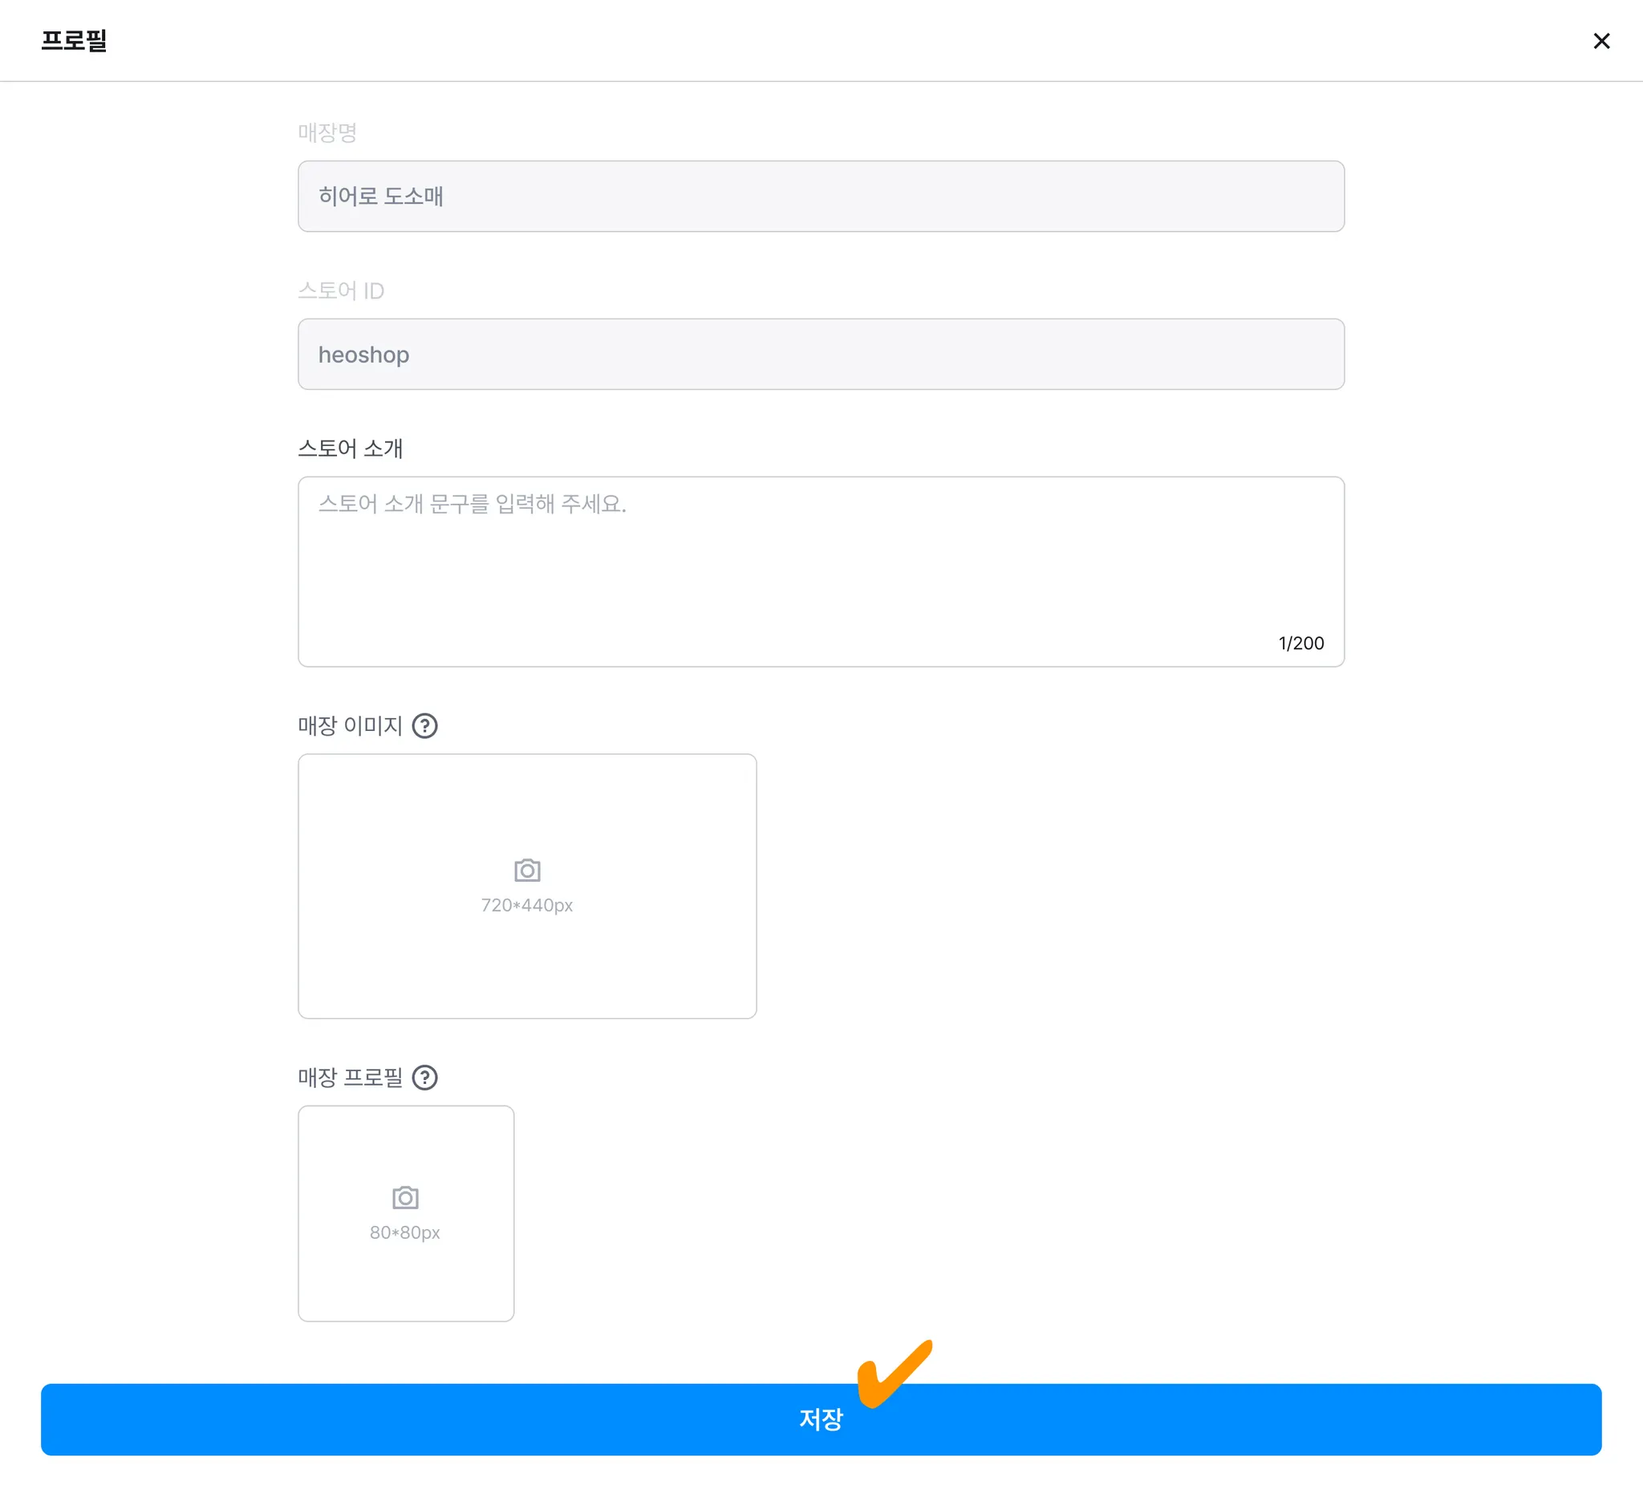The height and width of the screenshot is (1494, 1643).
Task: Click the 1/200 character counter
Action: [1300, 643]
